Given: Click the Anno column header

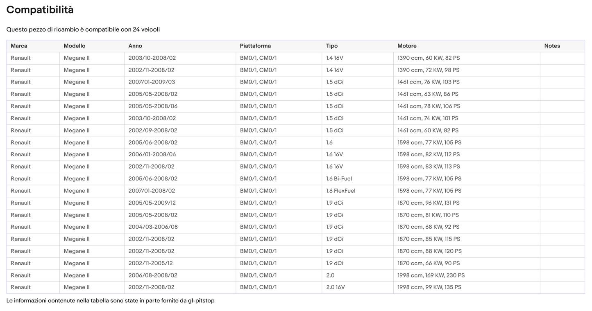Looking at the screenshot, I should [x=135, y=46].
